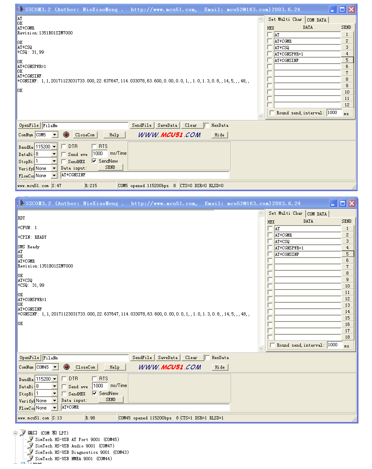Click send button 18 in the COM45 window
372x469 pixels.
point(348,337)
